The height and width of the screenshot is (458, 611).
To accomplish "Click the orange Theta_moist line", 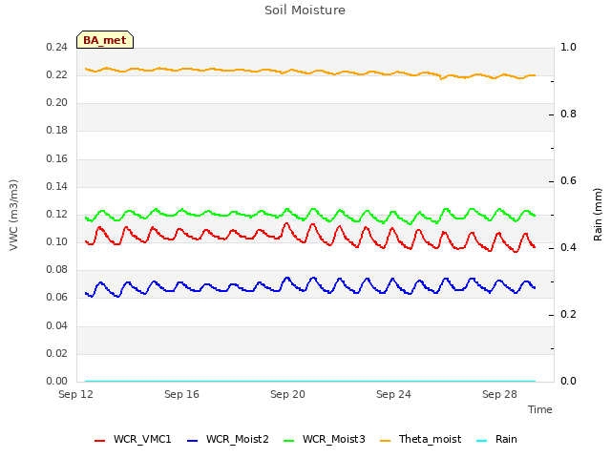I will pyautogui.click(x=312, y=73).
